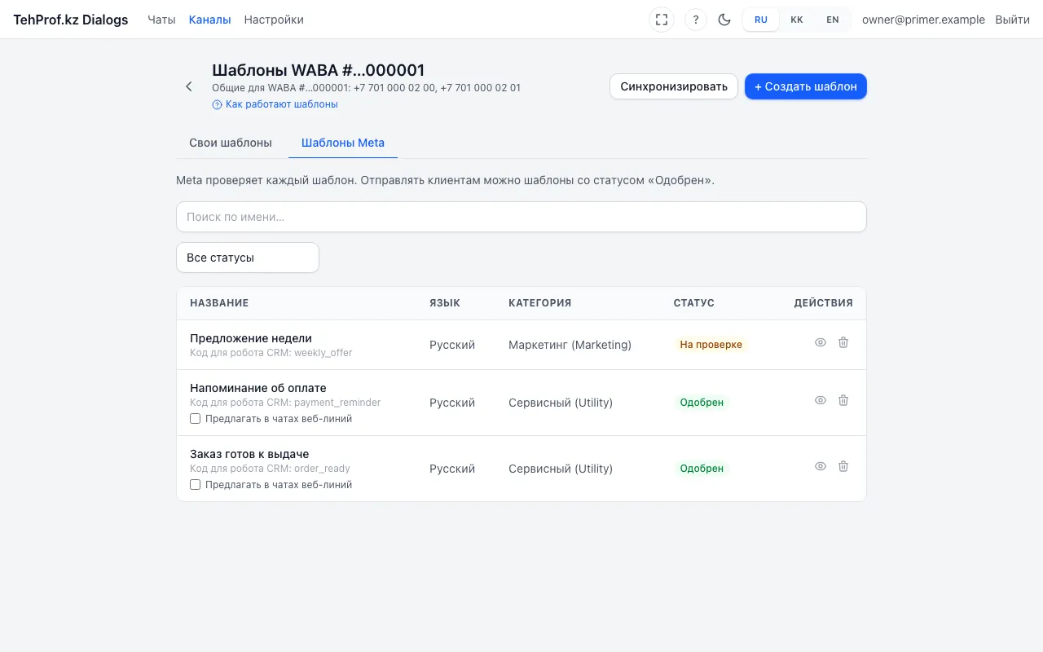The image size is (1043, 652).
Task: Click the Предложение недели template name
Action: pos(251,338)
